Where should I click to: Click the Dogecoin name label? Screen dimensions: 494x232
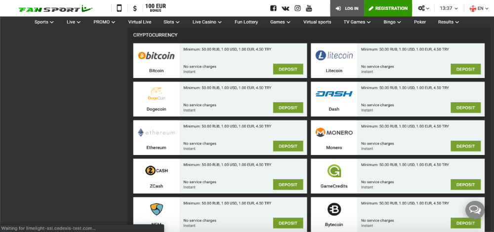coord(156,109)
